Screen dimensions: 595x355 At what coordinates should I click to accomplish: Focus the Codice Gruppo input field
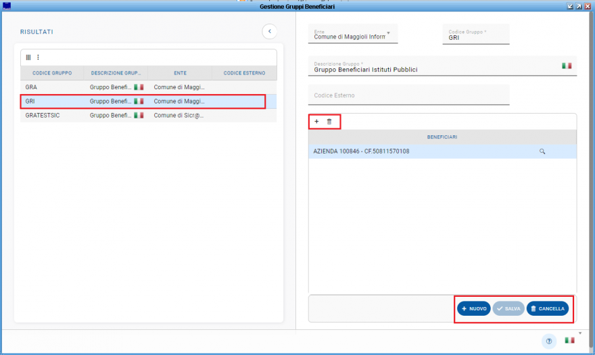(476, 38)
